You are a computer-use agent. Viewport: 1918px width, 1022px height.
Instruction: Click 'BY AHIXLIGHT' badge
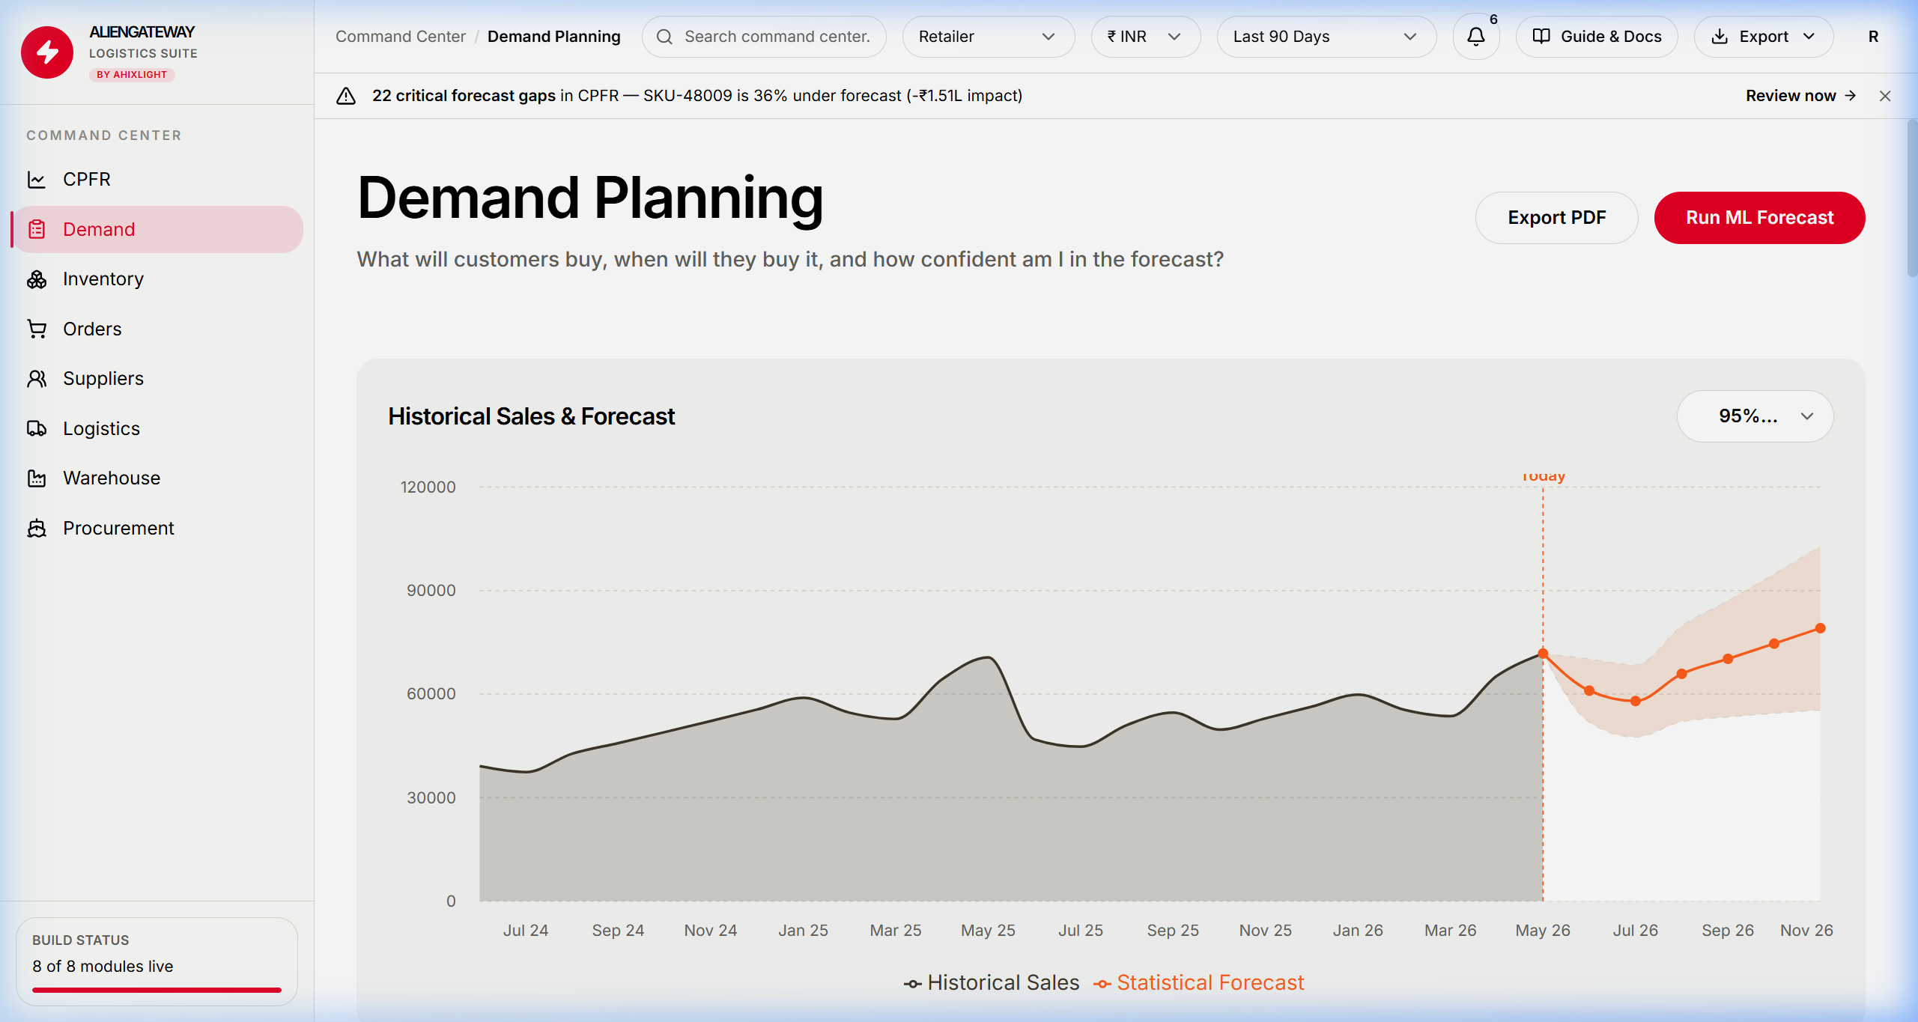(x=132, y=75)
